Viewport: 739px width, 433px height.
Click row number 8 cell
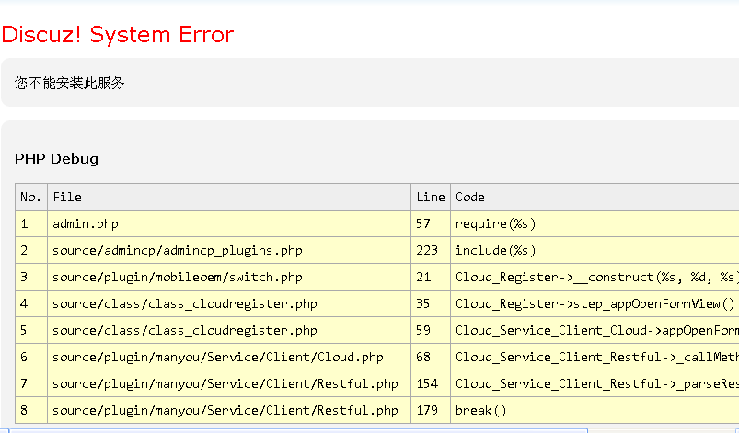click(x=31, y=410)
